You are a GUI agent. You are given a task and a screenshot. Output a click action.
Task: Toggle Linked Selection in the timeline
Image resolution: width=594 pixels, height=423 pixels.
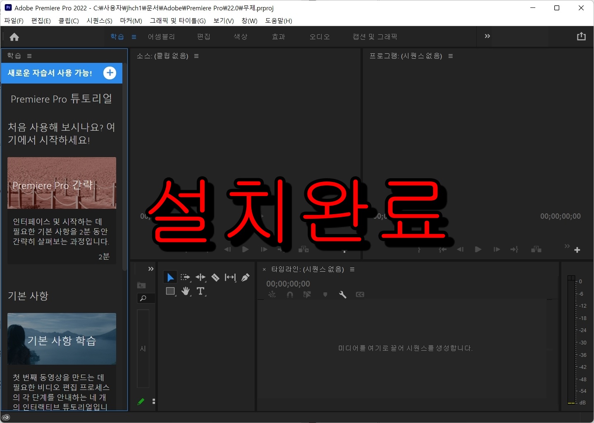pos(272,294)
